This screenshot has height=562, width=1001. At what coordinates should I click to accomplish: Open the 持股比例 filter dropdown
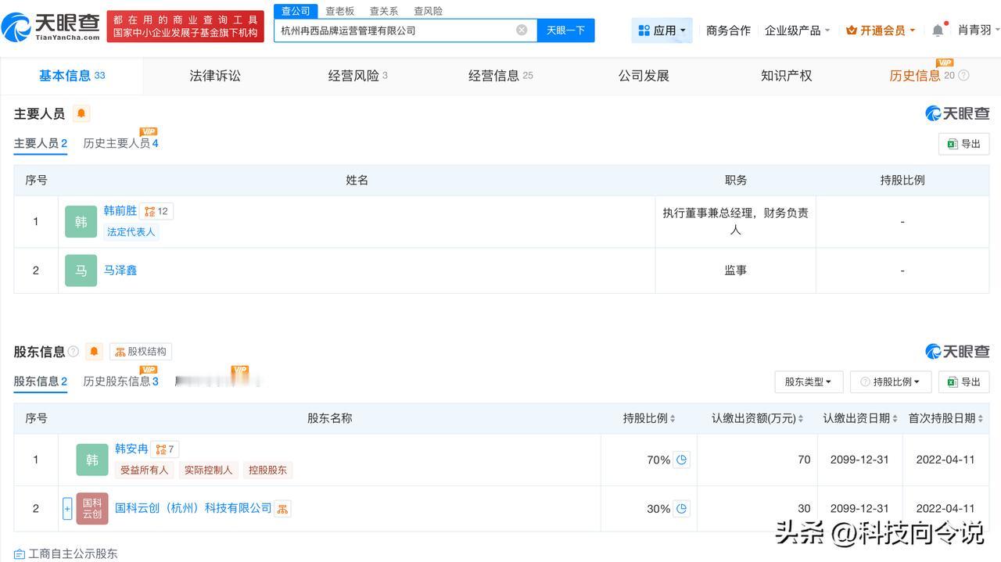891,382
